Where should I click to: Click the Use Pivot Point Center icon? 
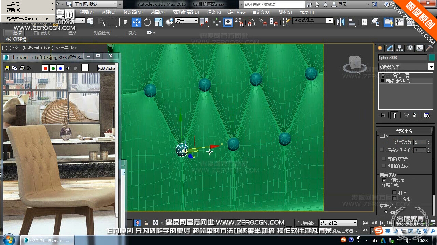click(x=205, y=22)
